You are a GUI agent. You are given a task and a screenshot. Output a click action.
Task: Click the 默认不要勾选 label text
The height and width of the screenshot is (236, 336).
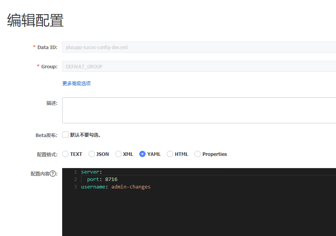[85, 135]
